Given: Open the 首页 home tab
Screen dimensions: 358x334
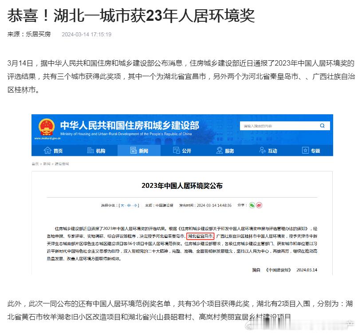Looking at the screenshot, I should pyautogui.click(x=53, y=151).
